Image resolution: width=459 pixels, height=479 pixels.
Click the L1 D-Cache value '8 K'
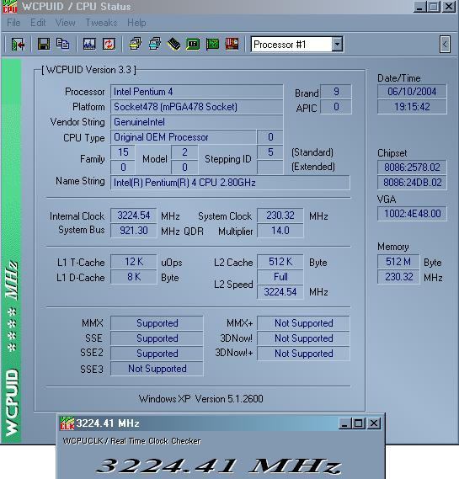134,277
